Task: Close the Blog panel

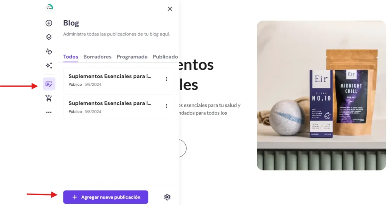Action: 170,9
